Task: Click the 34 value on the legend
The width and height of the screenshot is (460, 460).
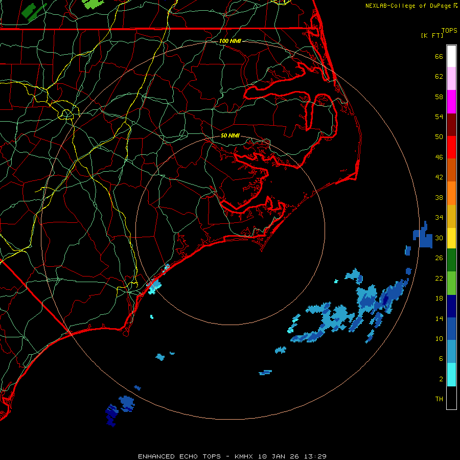Action: [x=439, y=218]
